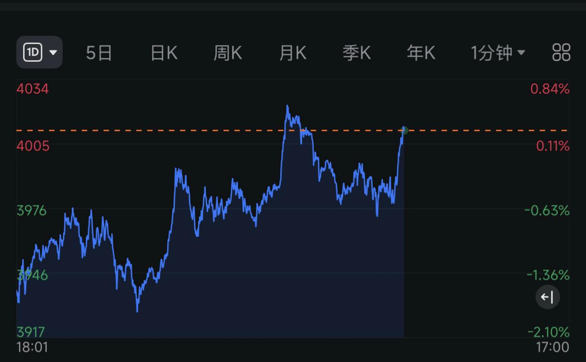Switch to the 5日 chart tab
This screenshot has height=362, width=586.
pos(99,52)
